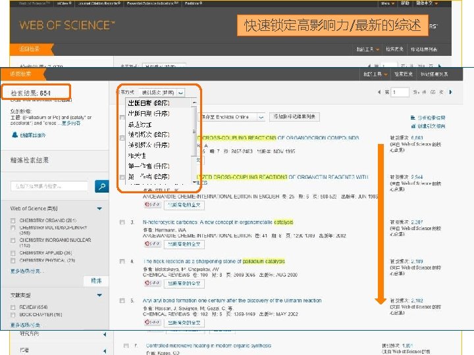Go to previous results page arrow
Viewport: 474px width, 355px height.
click(379, 92)
